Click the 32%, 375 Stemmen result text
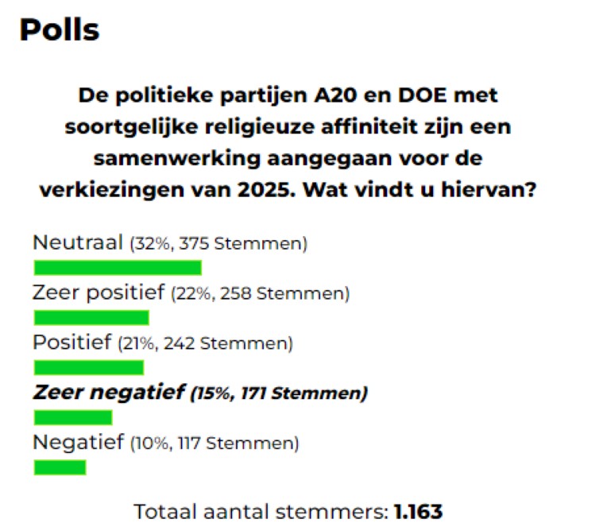Screen dimensions: 603x527 [218, 244]
